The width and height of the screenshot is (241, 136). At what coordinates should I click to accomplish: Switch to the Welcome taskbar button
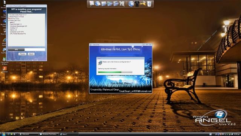pos(29,134)
